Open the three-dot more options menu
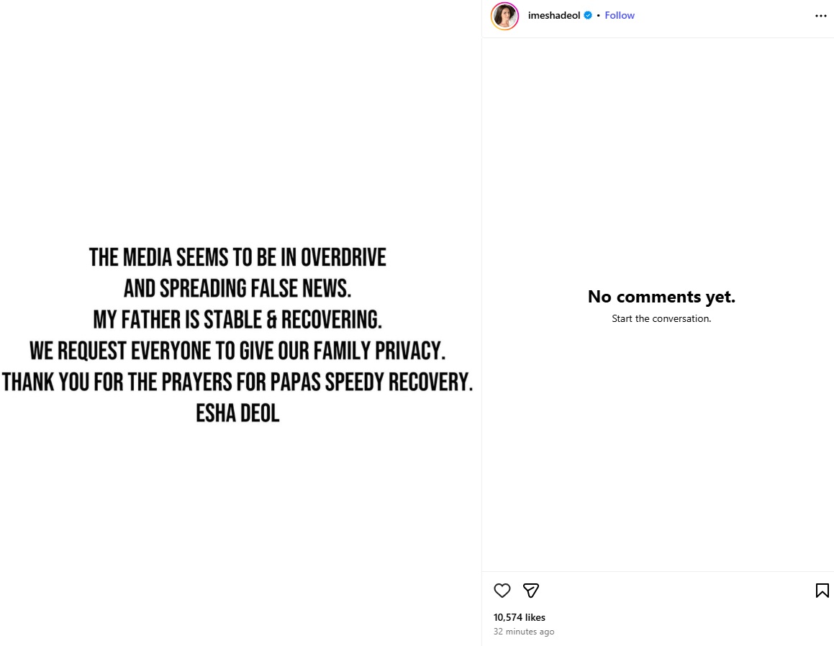Screen dimensions: 834x646 (820, 16)
